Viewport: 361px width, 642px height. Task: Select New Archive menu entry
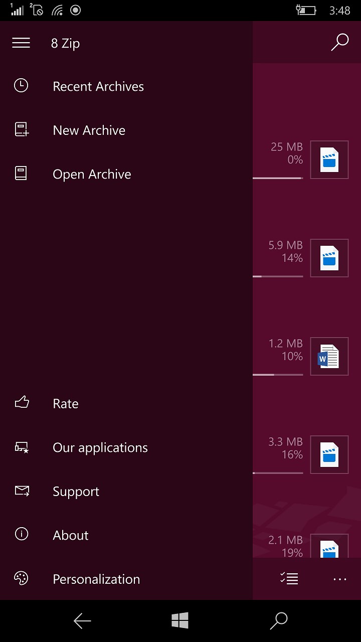(89, 130)
